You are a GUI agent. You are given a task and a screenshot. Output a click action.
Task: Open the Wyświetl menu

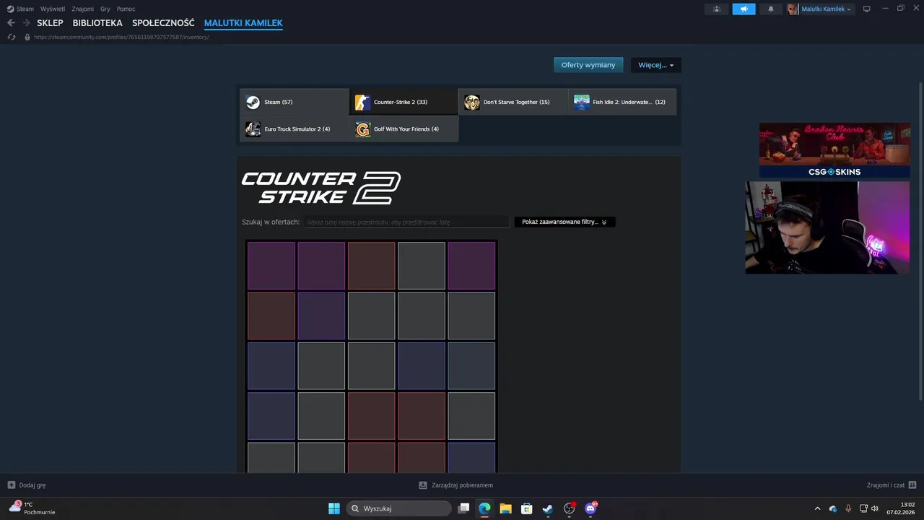coord(53,9)
